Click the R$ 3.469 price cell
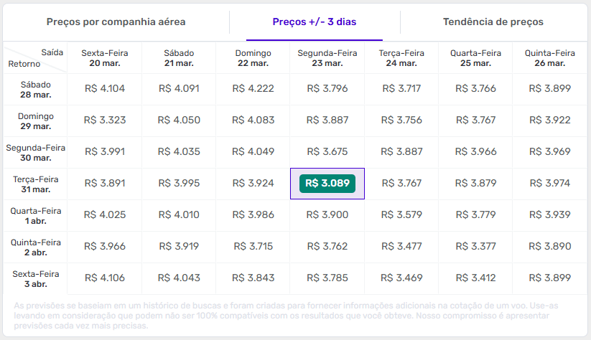 [x=401, y=278]
